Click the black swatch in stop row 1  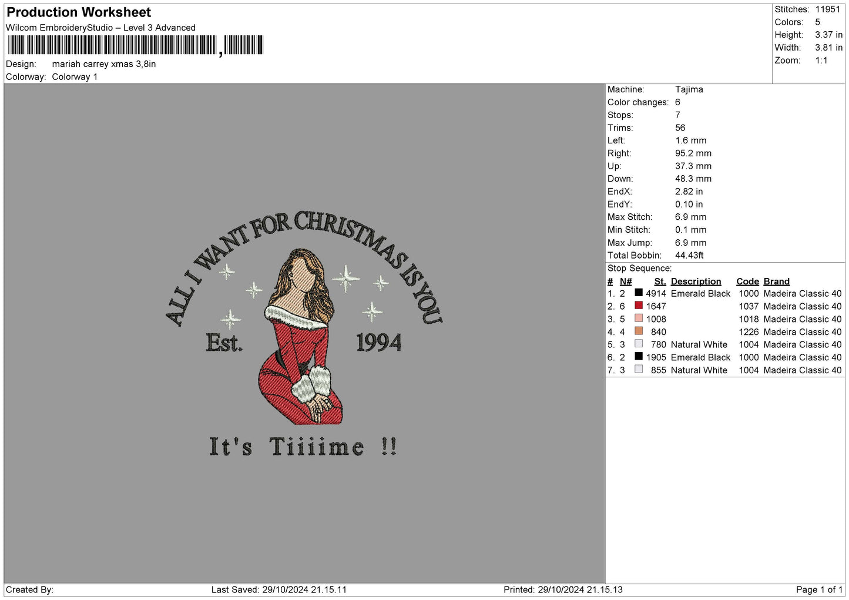point(639,293)
